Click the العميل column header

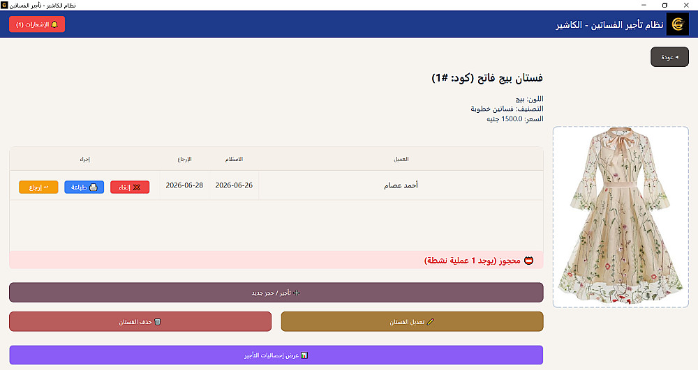click(x=401, y=159)
